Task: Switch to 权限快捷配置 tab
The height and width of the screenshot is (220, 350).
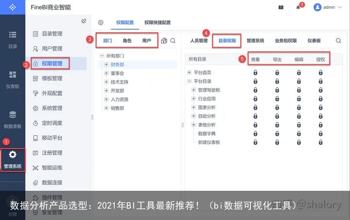Action: (x=157, y=22)
